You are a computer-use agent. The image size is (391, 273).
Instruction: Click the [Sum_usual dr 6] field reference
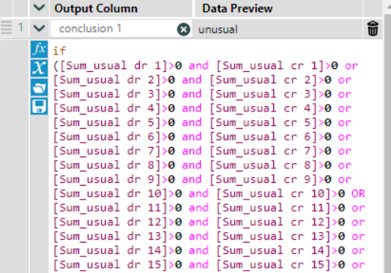tap(107, 136)
